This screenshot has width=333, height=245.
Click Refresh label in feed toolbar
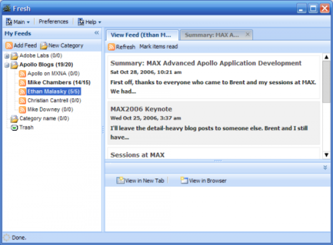tap(125, 47)
